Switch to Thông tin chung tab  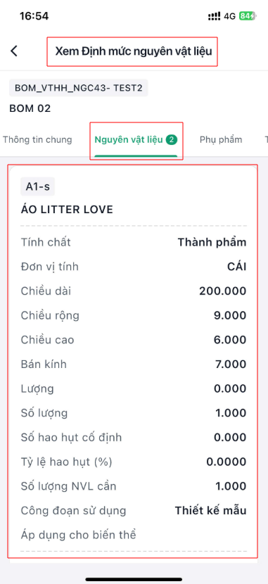(x=37, y=140)
